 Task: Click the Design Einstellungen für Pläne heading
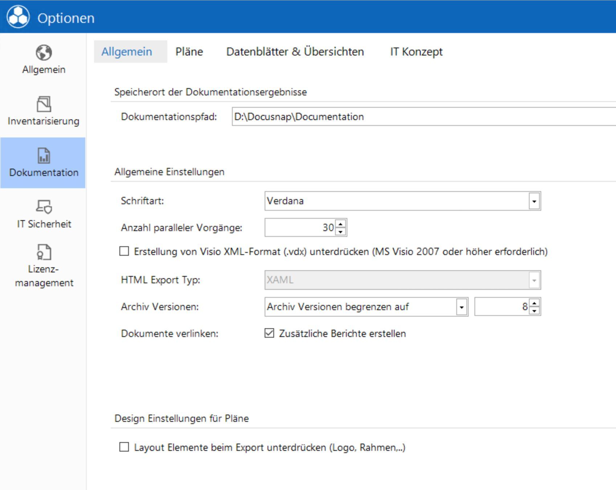click(181, 419)
